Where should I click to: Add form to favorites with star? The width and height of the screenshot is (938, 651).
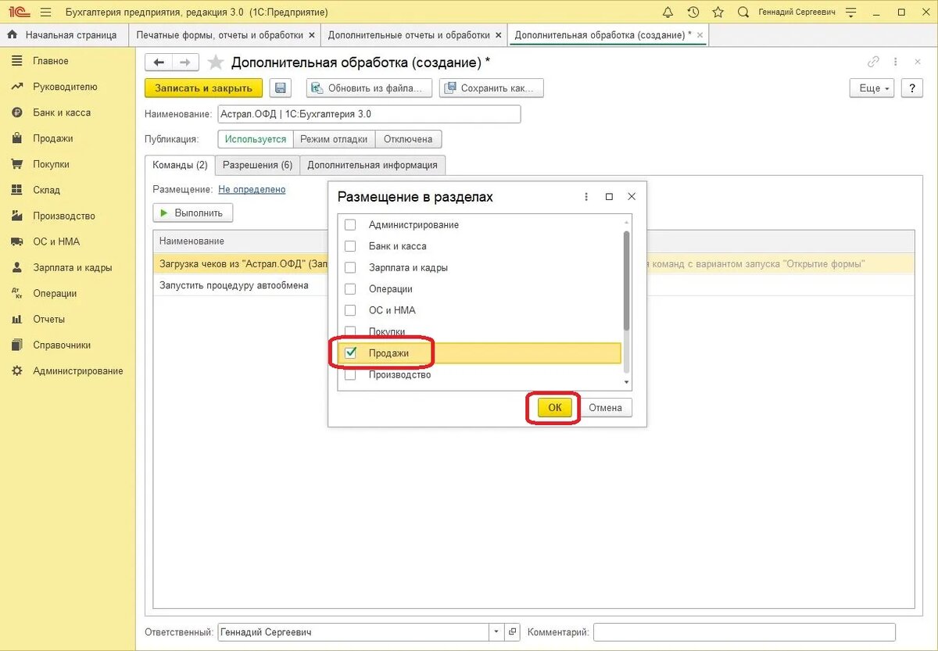click(x=216, y=63)
